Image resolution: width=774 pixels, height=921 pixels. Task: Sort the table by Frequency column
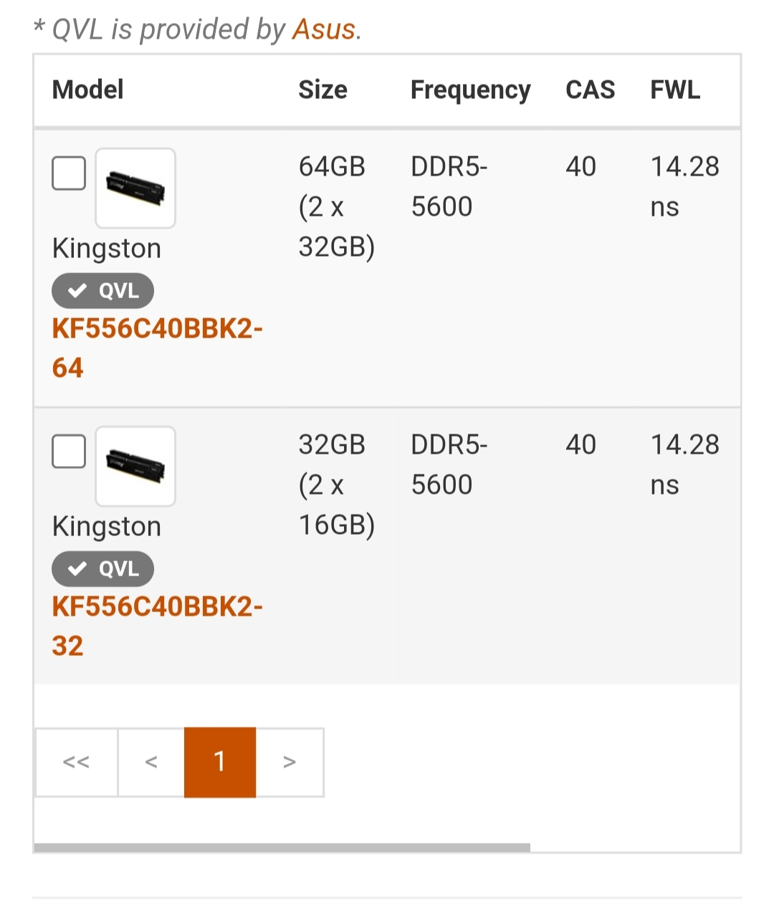470,90
